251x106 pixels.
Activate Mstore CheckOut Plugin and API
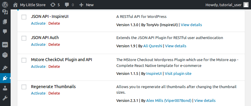pos(38,67)
